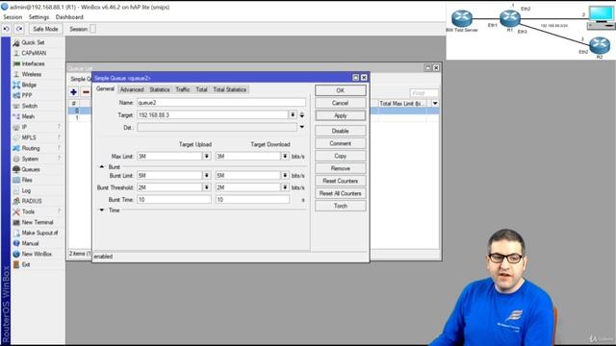Open the Settings menu
This screenshot has width=616, height=346.
point(38,17)
